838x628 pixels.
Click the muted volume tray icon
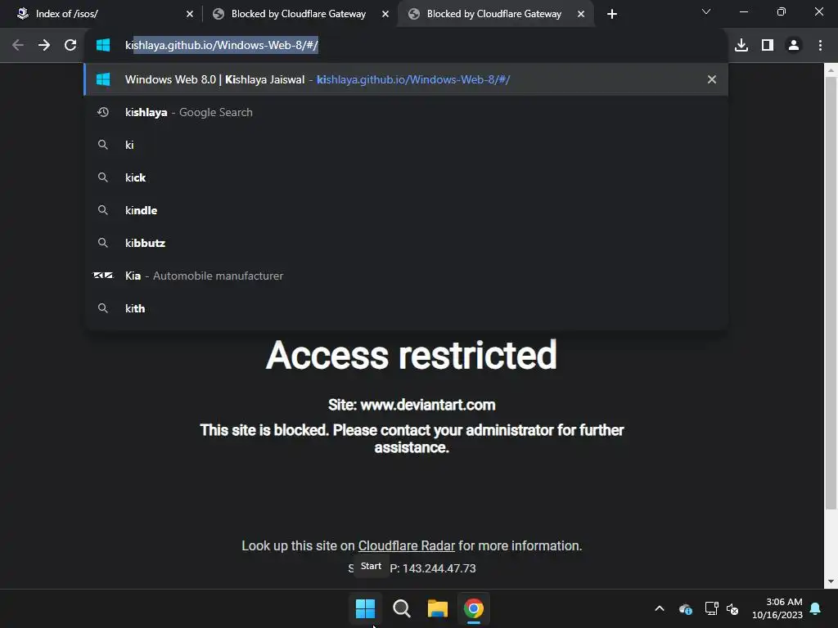coord(732,608)
